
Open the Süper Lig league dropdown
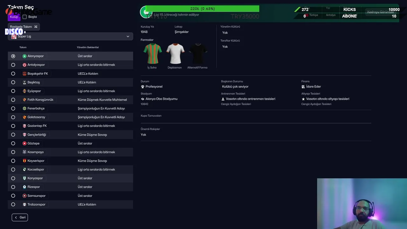pyautogui.click(x=70, y=36)
